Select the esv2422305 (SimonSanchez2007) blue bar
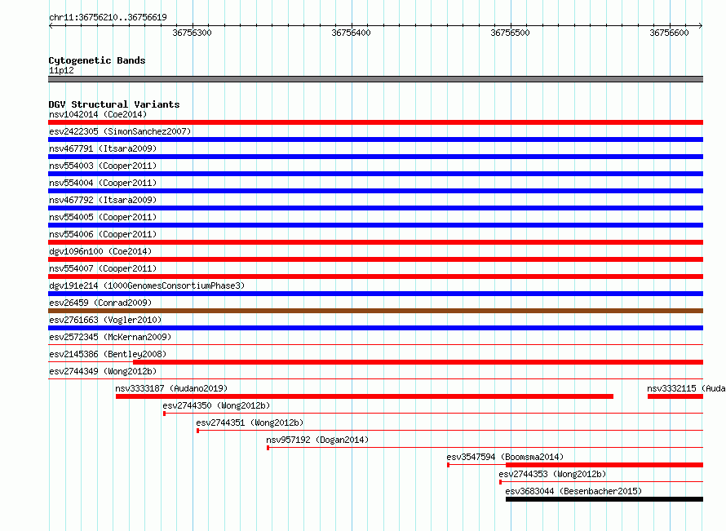This screenshot has width=726, height=531. coord(375,139)
